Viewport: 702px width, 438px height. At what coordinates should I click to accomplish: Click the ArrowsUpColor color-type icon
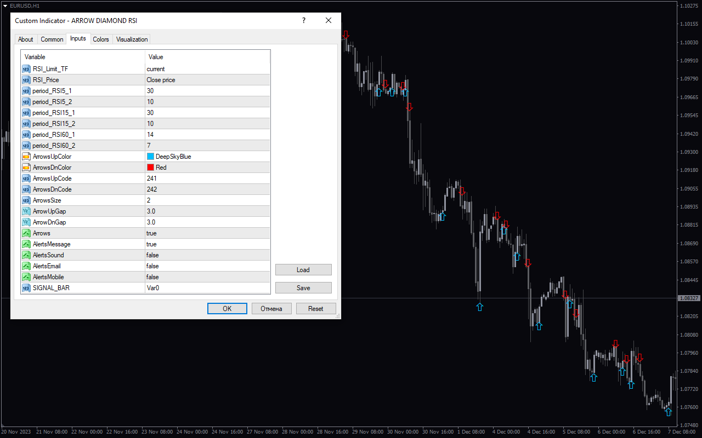point(26,157)
